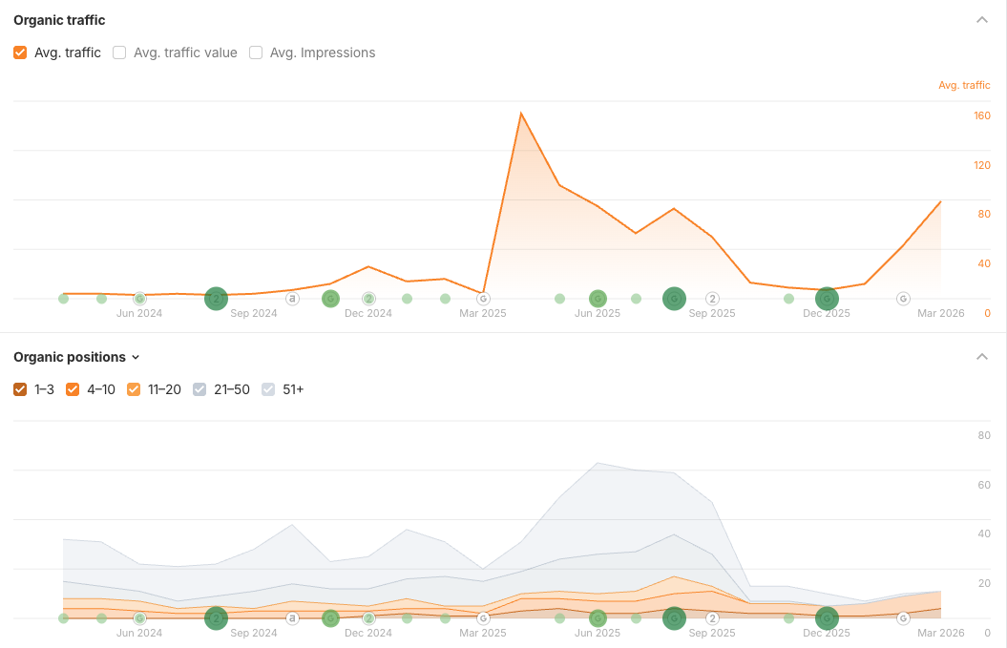Click the dark green event marker near Dec 2025
Screen dimensions: 1007x648
pos(827,299)
